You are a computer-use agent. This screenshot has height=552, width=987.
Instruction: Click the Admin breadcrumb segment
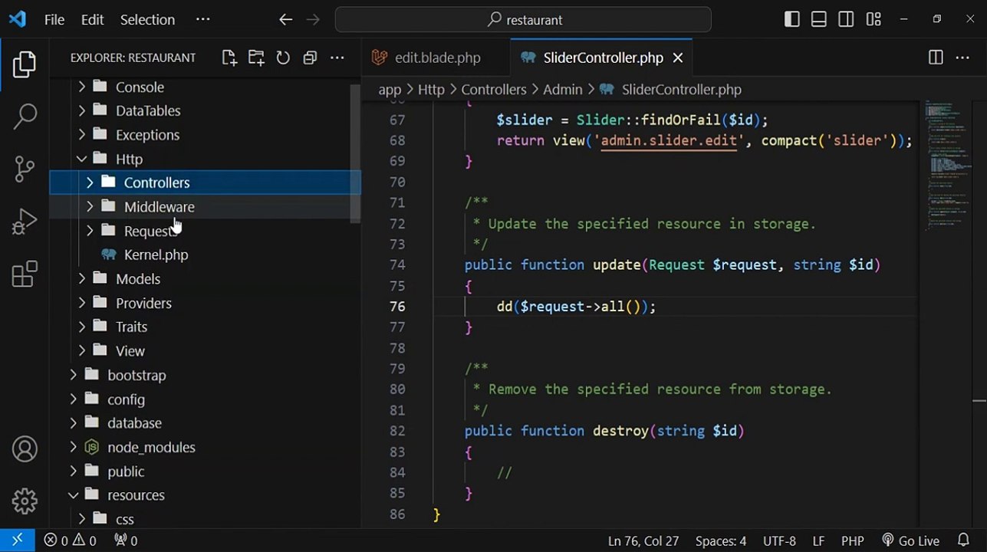pos(563,90)
